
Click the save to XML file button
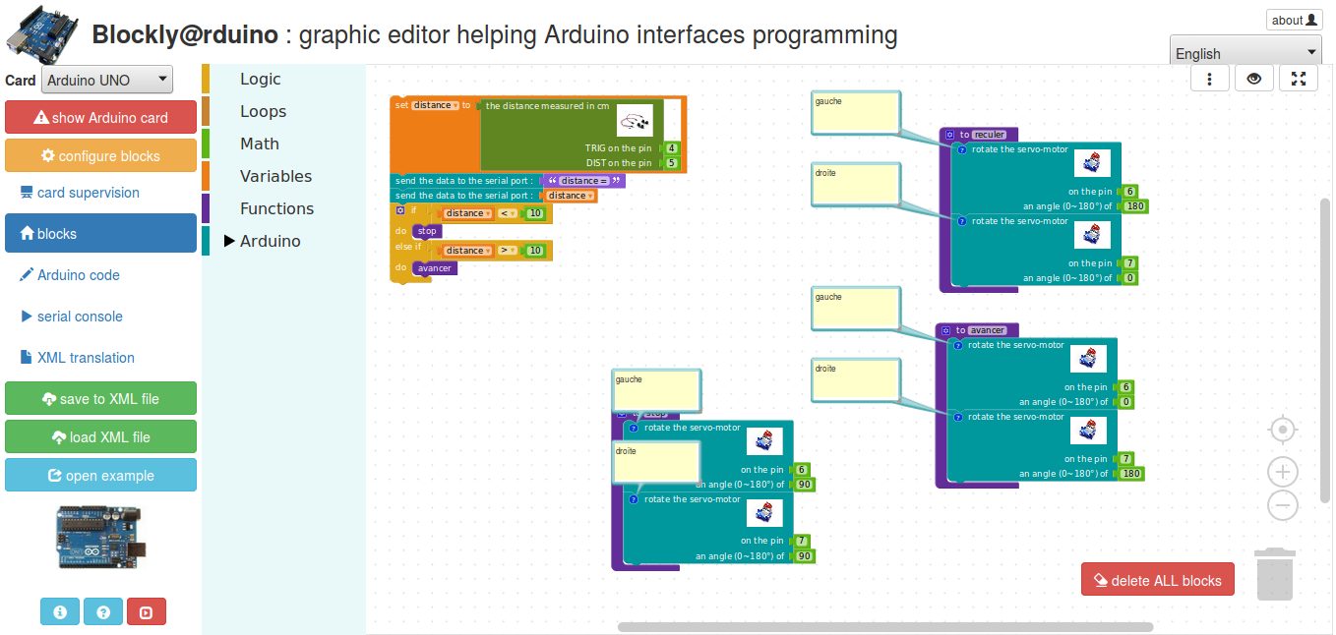pyautogui.click(x=100, y=399)
